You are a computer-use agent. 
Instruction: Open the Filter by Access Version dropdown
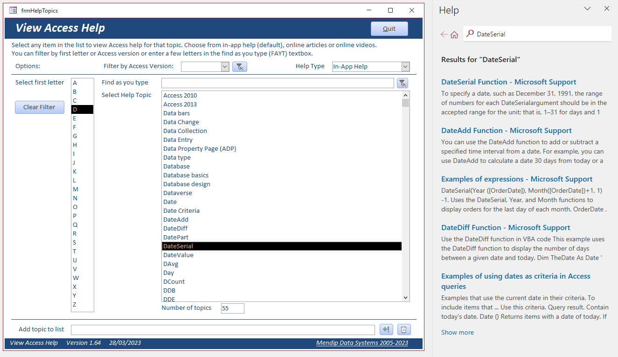pyautogui.click(x=224, y=67)
